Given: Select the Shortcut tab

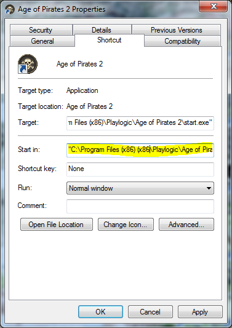Looking at the screenshot, I should point(109,40).
